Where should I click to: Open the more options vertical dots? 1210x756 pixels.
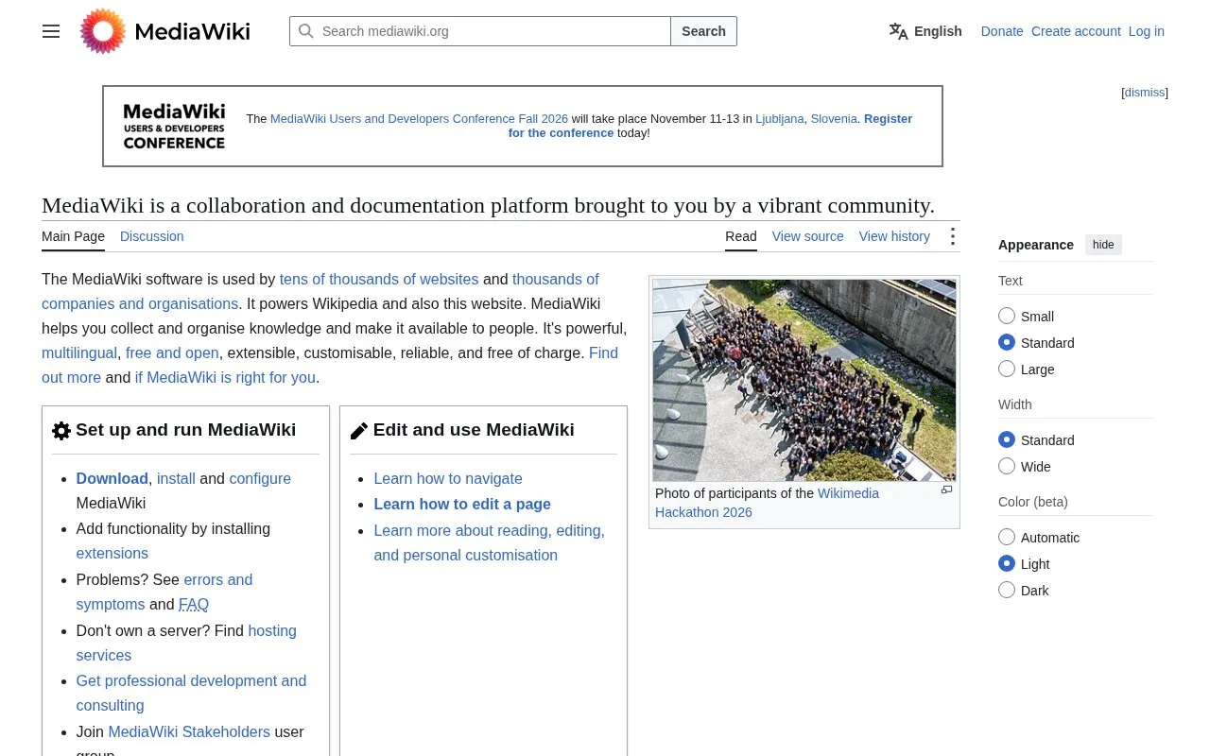(x=952, y=236)
